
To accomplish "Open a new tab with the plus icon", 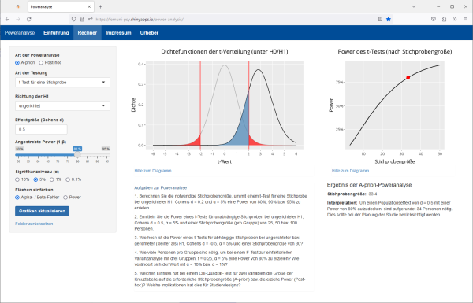I will 100,6.
